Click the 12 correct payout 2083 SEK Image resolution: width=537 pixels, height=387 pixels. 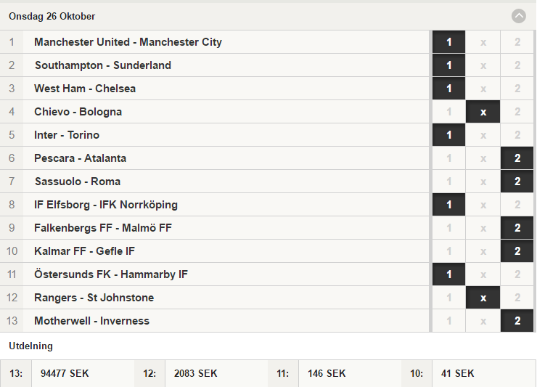pyautogui.click(x=195, y=373)
